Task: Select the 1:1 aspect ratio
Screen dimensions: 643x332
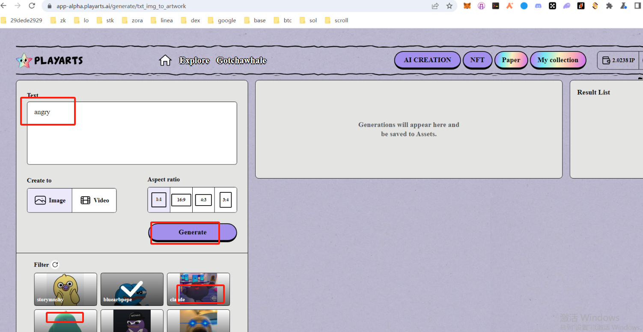Action: pos(159,200)
